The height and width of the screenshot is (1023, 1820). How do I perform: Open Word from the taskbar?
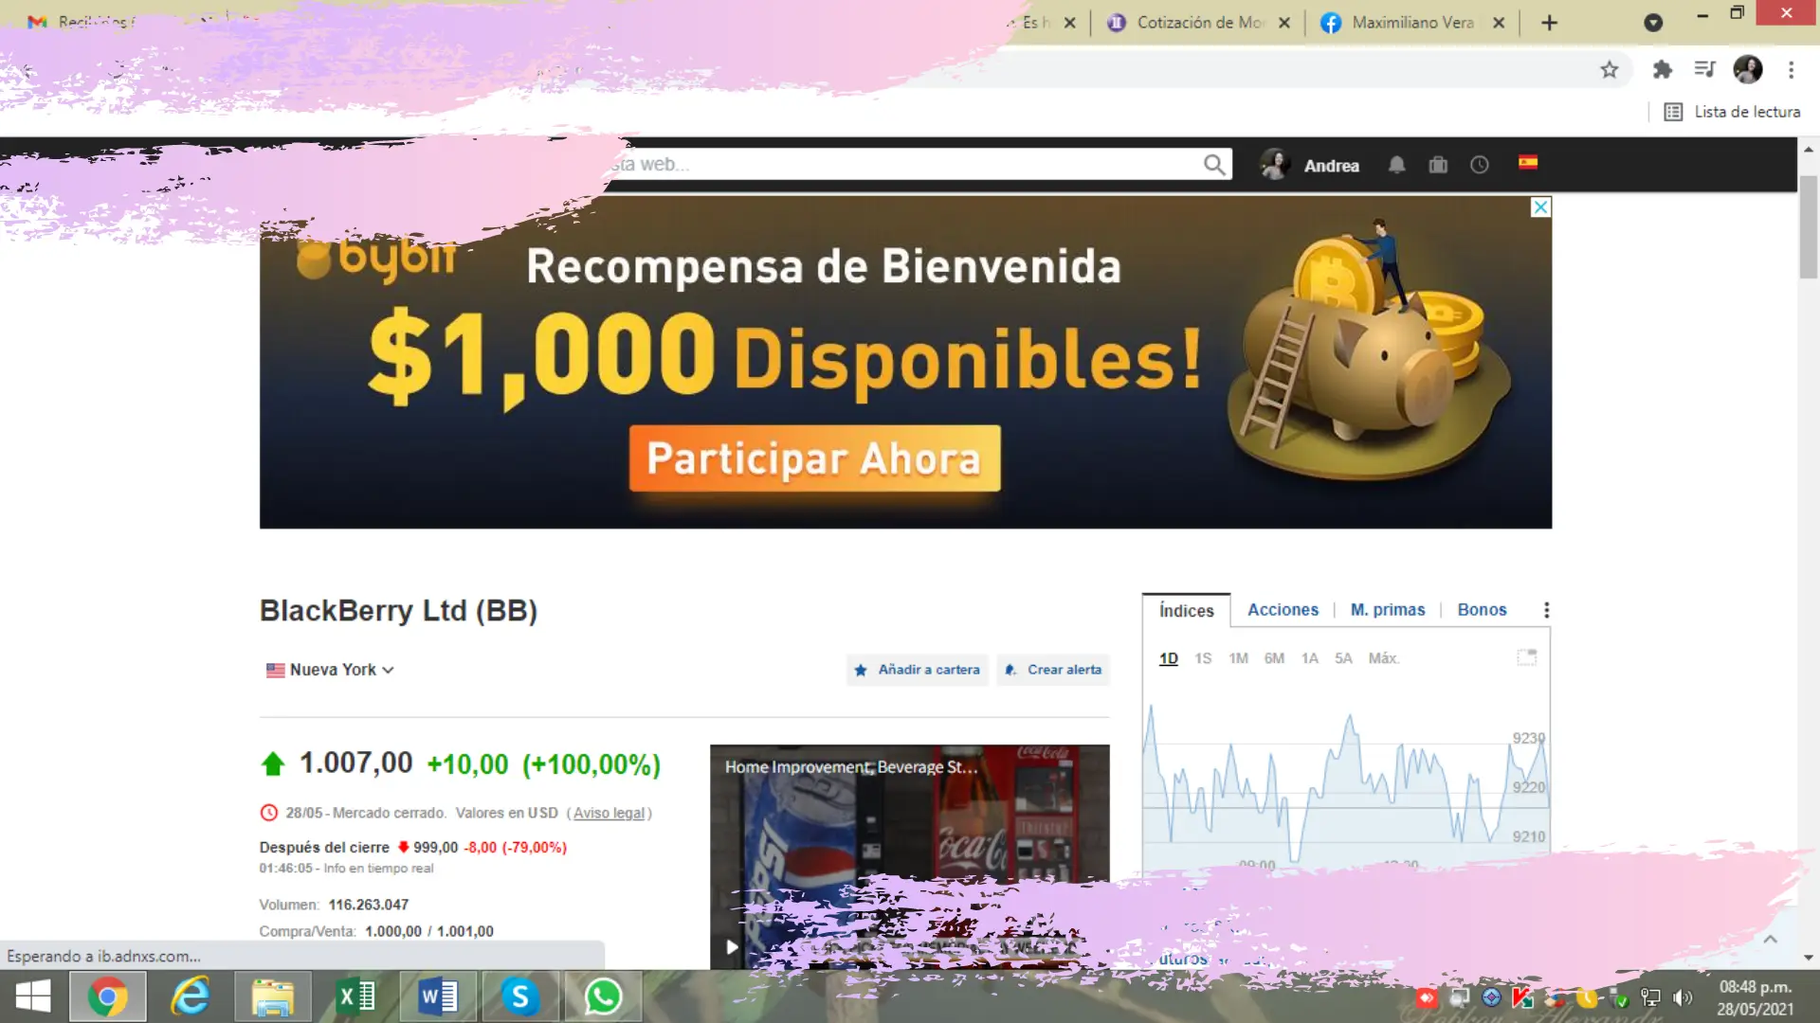(438, 996)
